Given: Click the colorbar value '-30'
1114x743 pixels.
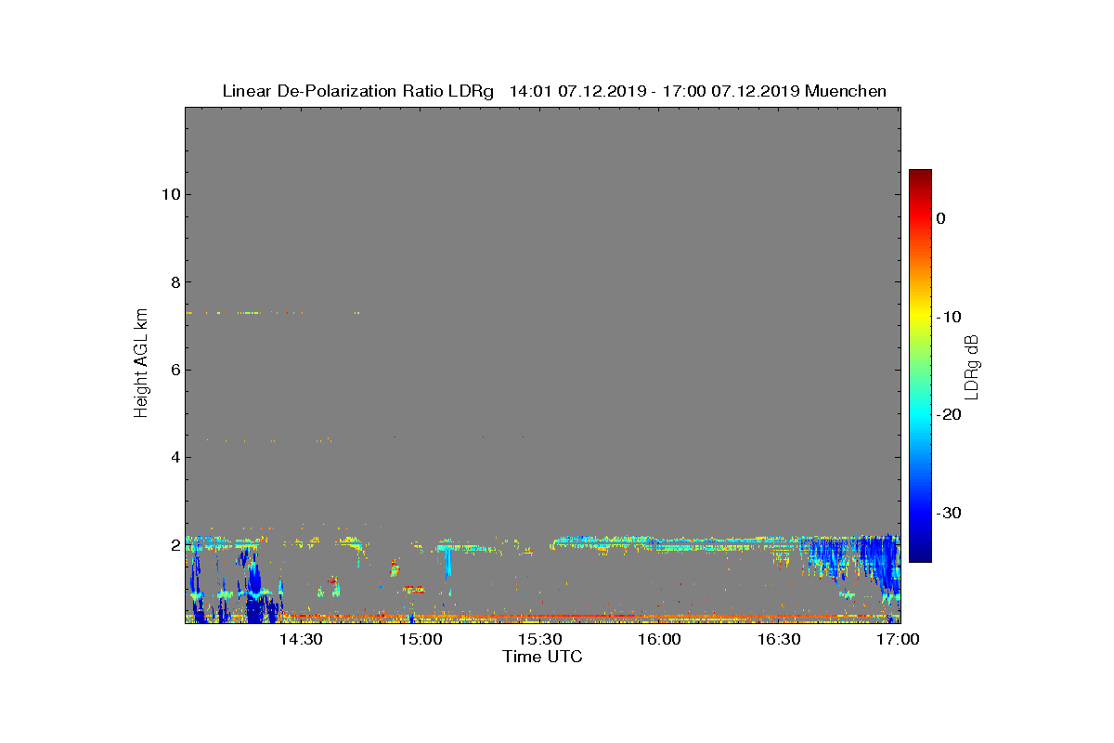Looking at the screenshot, I should click(x=948, y=514).
